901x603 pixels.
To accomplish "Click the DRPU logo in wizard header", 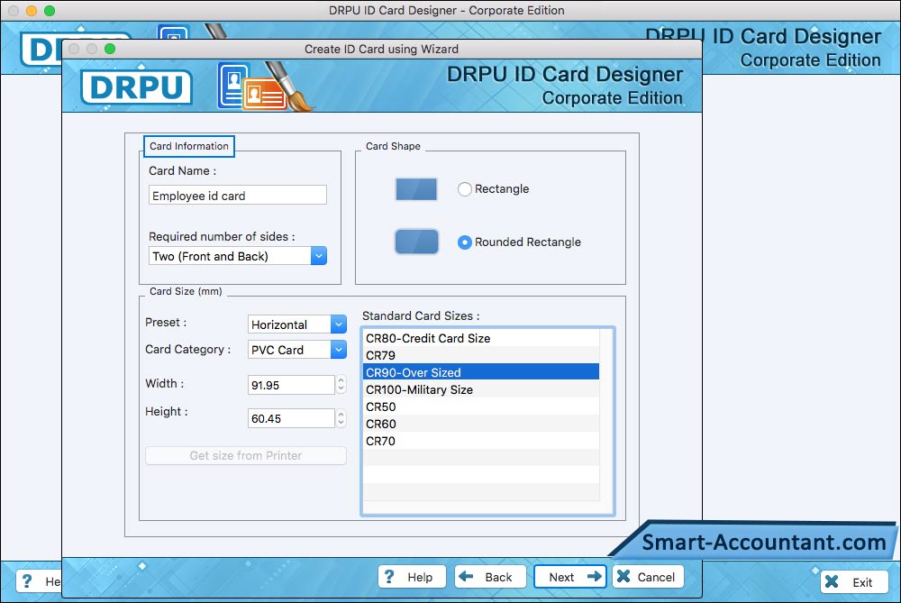I will (136, 87).
